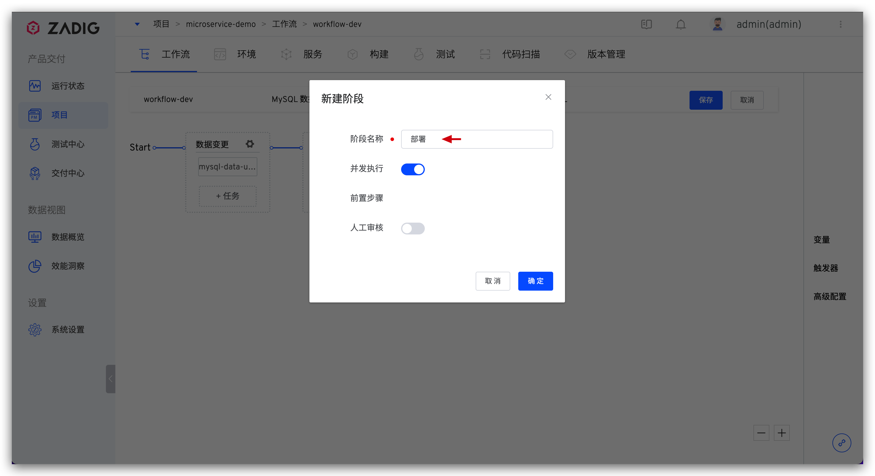Open the documentation book icon
The height and width of the screenshot is (476, 875).
point(646,25)
